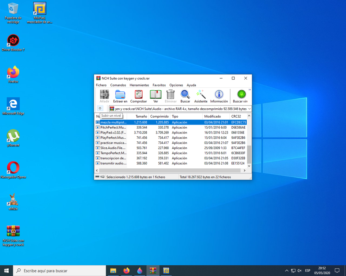
Task: Click the Eliminar trash icon
Action: pyautogui.click(x=171, y=96)
